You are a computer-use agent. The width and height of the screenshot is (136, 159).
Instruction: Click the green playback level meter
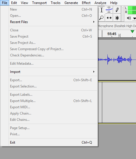tap(132, 10)
